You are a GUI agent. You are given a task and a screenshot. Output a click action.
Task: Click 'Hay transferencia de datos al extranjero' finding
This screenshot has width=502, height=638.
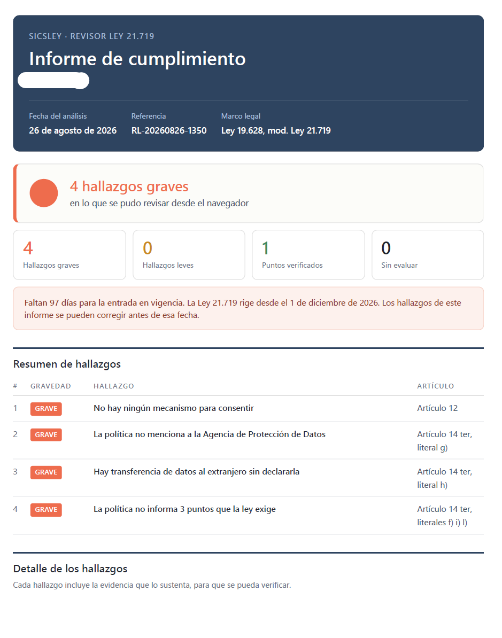pos(197,472)
